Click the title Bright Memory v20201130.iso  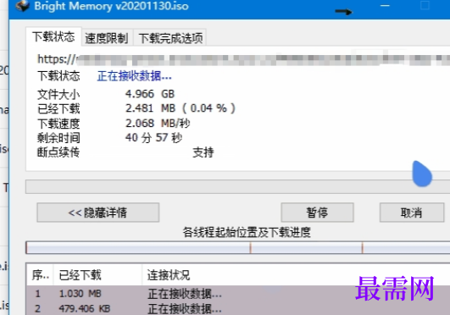pyautogui.click(x=111, y=6)
